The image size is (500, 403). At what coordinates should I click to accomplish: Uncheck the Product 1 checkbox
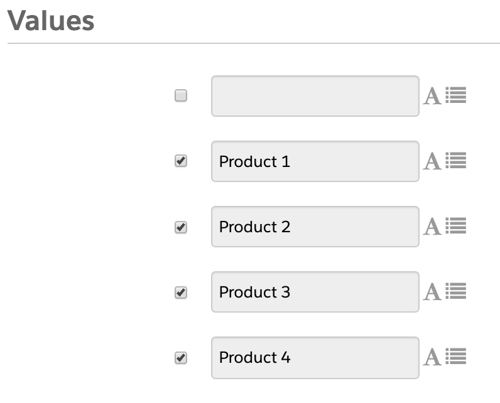pyautogui.click(x=181, y=161)
